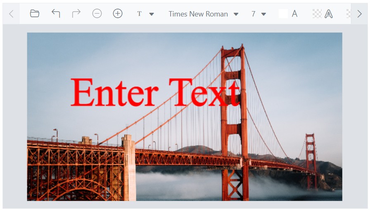Click the partially visible swatch near the right chevron

[348, 14]
